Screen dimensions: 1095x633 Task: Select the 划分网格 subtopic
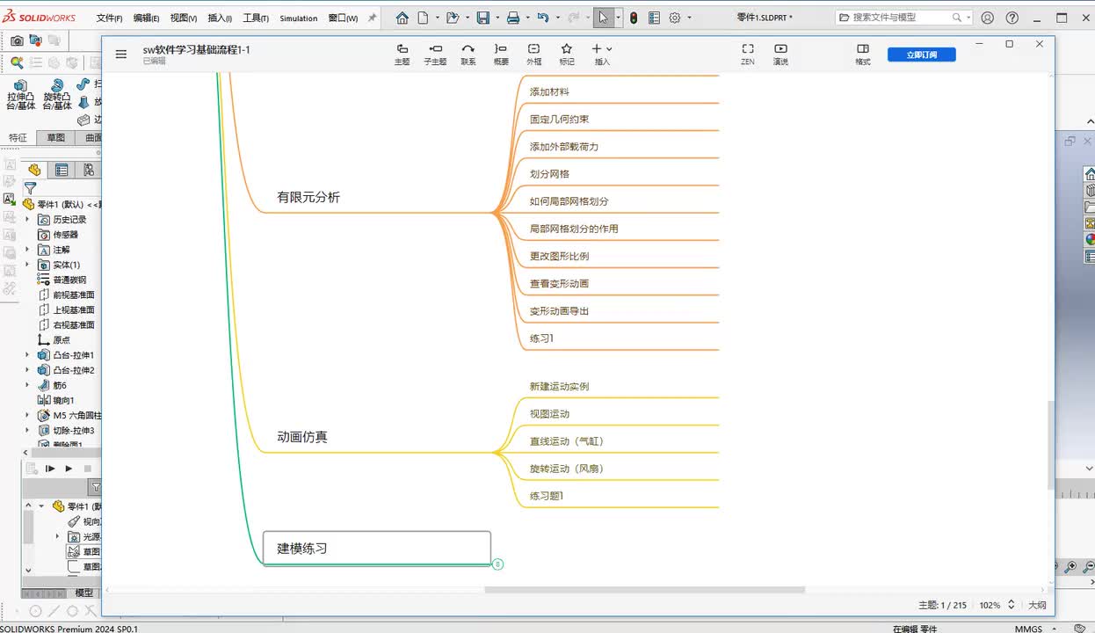coord(549,174)
